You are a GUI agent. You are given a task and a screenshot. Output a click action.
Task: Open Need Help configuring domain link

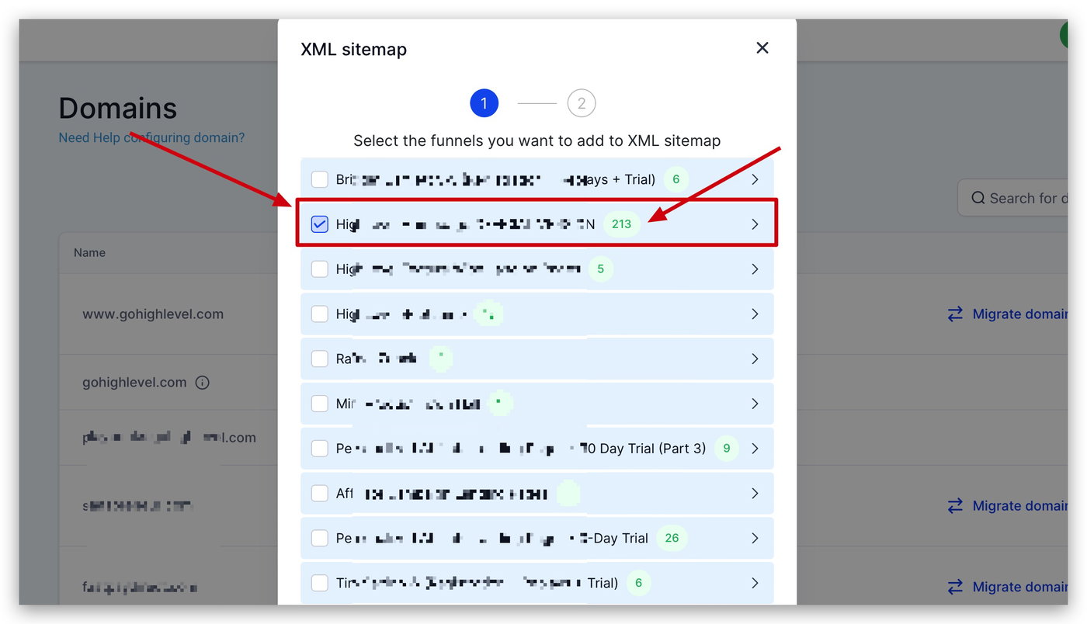[x=151, y=137]
